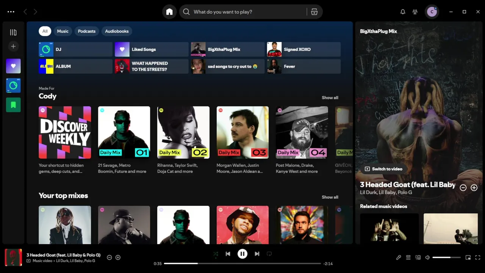Select the All filter chip
The image size is (485, 273).
pyautogui.click(x=45, y=31)
